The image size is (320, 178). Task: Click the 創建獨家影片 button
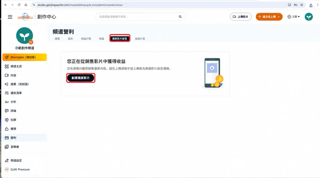coord(81,78)
